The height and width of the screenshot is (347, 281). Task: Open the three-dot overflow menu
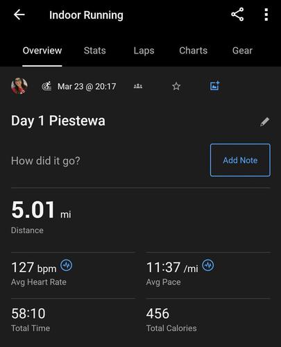(x=266, y=15)
